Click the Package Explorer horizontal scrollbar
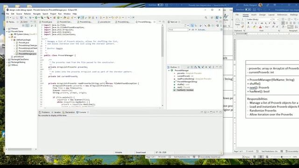Viewport: 299px width, 168px height. point(20,149)
